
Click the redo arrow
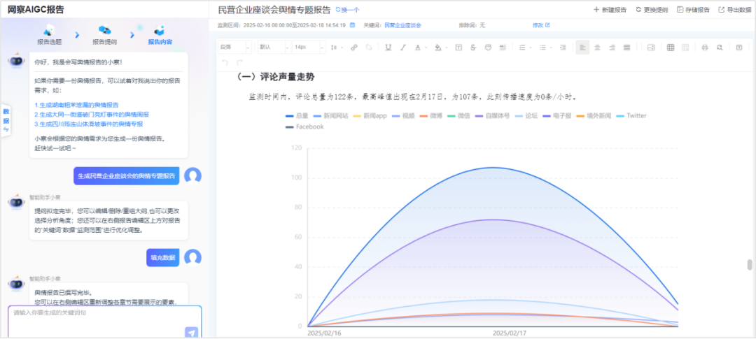(239, 63)
